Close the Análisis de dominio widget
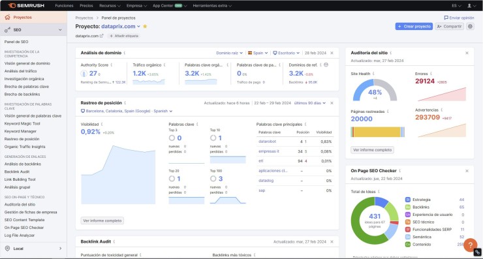The height and width of the screenshot is (259, 483). pyautogui.click(x=332, y=53)
